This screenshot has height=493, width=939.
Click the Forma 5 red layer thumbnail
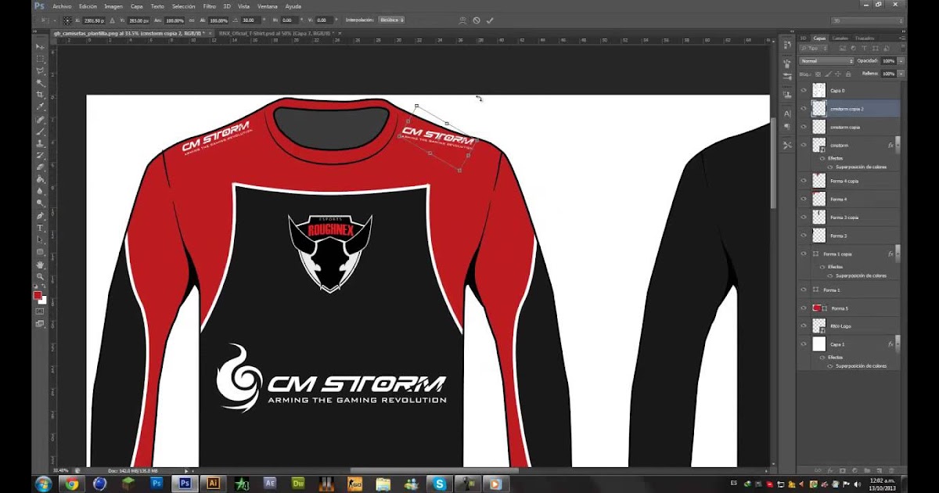(x=817, y=308)
